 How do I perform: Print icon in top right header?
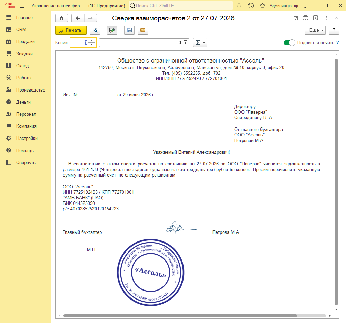click(306, 18)
